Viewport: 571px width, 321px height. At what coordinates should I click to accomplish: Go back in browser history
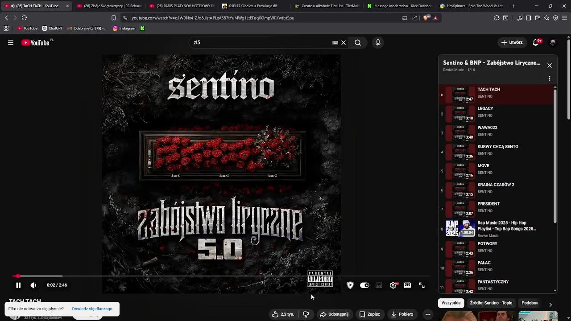pyautogui.click(x=6, y=18)
